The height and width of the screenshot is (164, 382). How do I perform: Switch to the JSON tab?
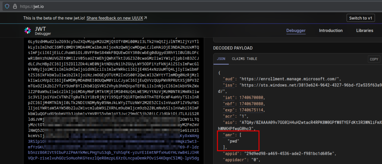(x=221, y=59)
